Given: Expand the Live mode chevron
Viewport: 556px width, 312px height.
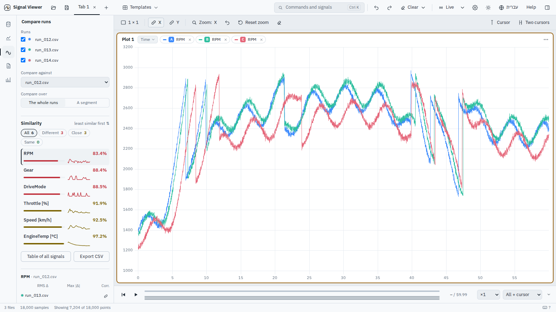Looking at the screenshot, I should (x=463, y=7).
